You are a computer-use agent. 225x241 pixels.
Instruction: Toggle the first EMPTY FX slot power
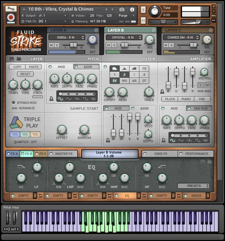click(x=13, y=196)
